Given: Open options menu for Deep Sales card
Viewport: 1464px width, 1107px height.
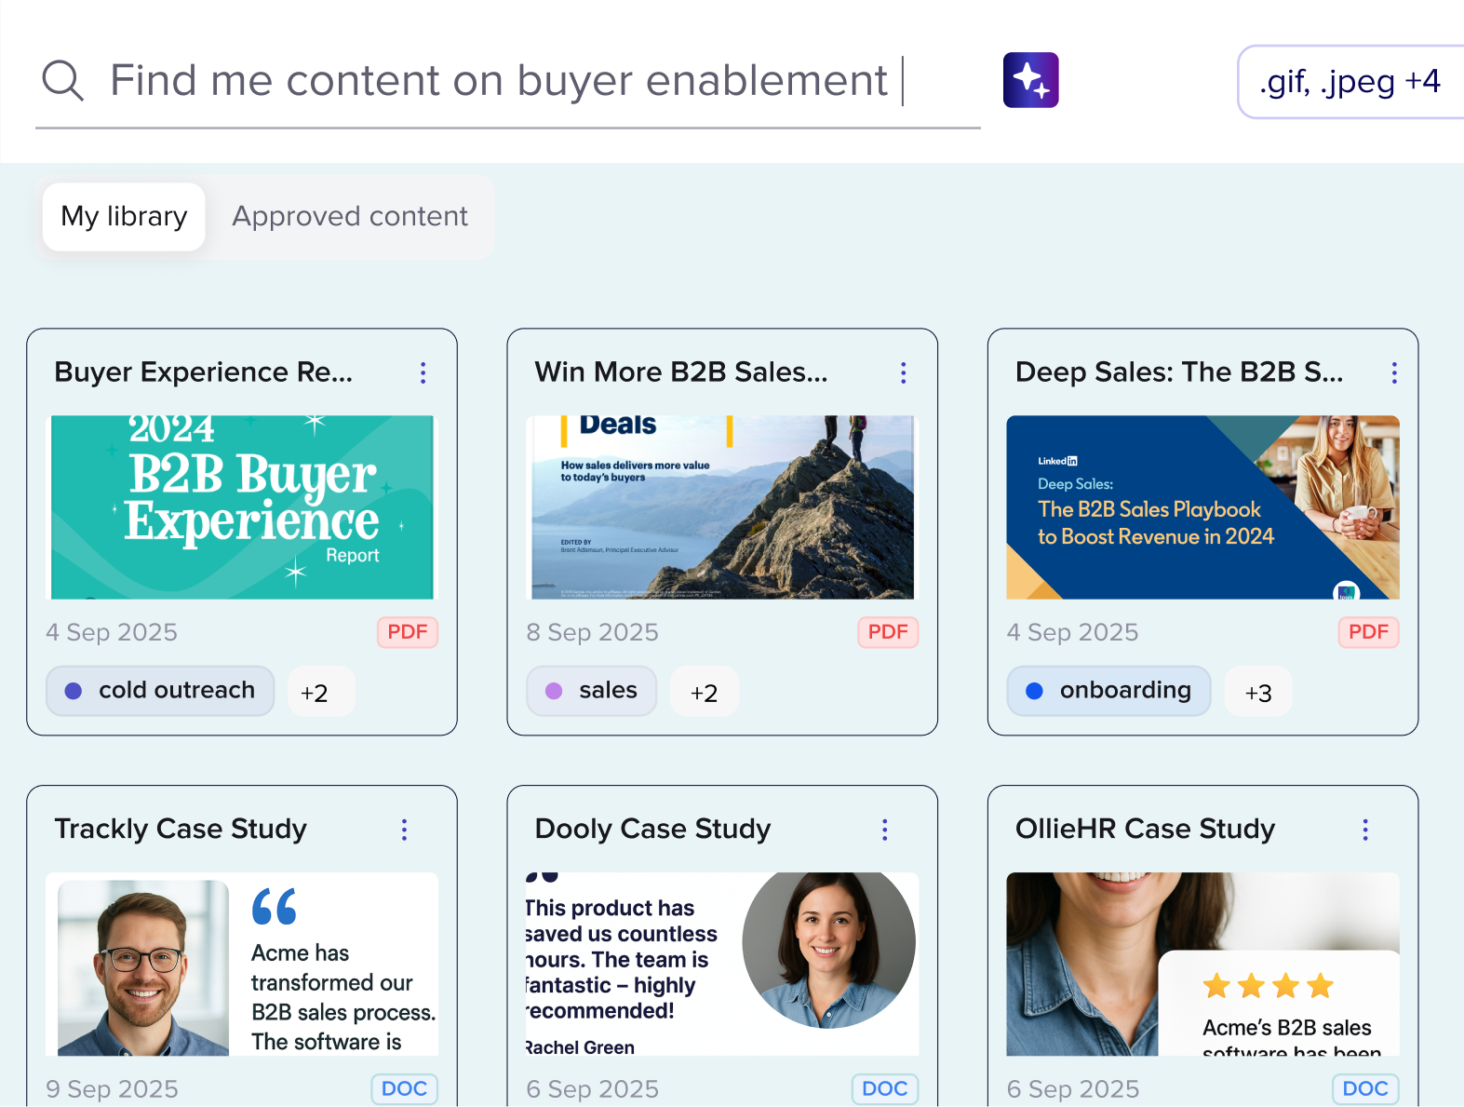Looking at the screenshot, I should (x=1393, y=373).
